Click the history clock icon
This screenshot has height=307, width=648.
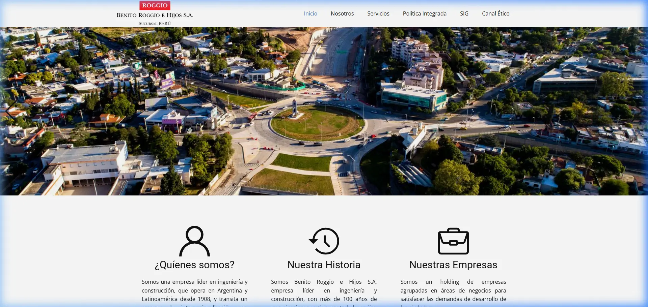click(x=324, y=241)
